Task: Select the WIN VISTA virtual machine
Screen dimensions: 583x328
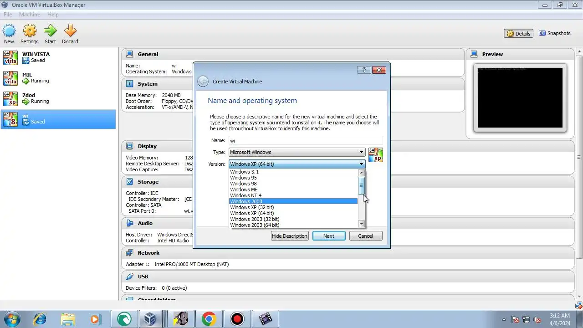Action: tap(58, 57)
